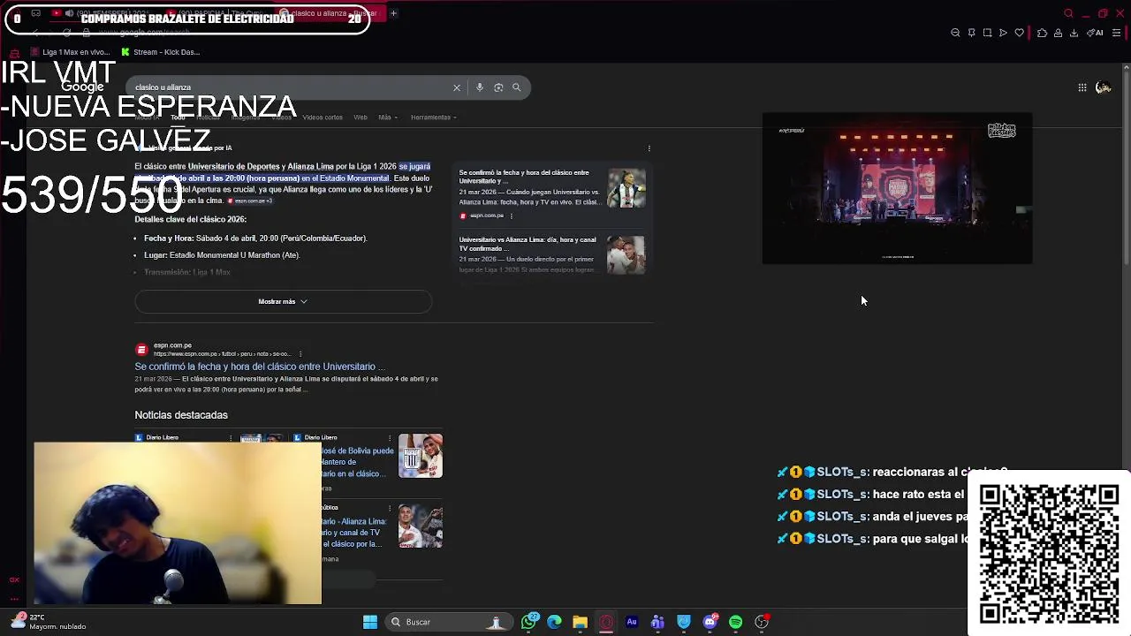Open the second news thumbnail below

[421, 526]
